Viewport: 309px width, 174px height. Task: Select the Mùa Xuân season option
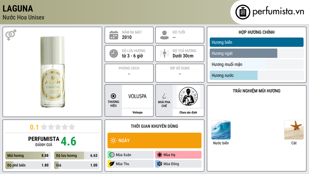tap(131, 155)
